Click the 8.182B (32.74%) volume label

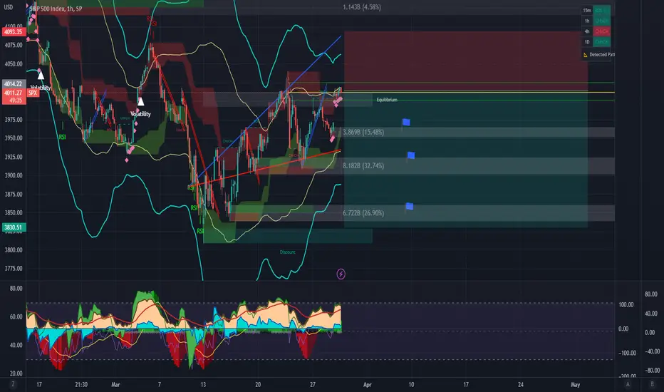point(363,165)
